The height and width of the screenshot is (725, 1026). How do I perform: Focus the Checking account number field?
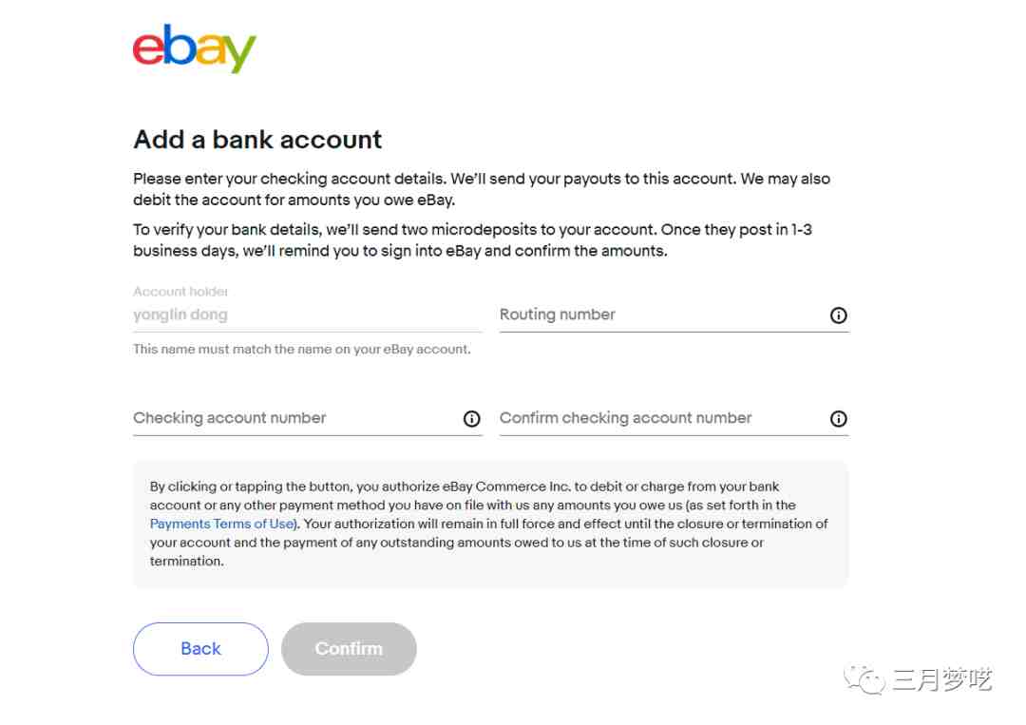click(x=308, y=419)
